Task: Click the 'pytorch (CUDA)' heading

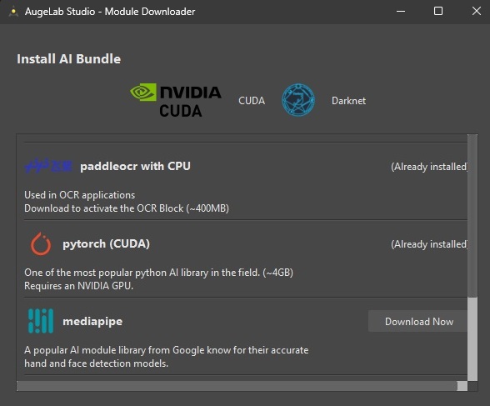Action: (x=107, y=243)
